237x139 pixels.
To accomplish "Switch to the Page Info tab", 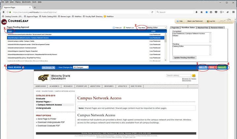I will (x=175, y=28).
